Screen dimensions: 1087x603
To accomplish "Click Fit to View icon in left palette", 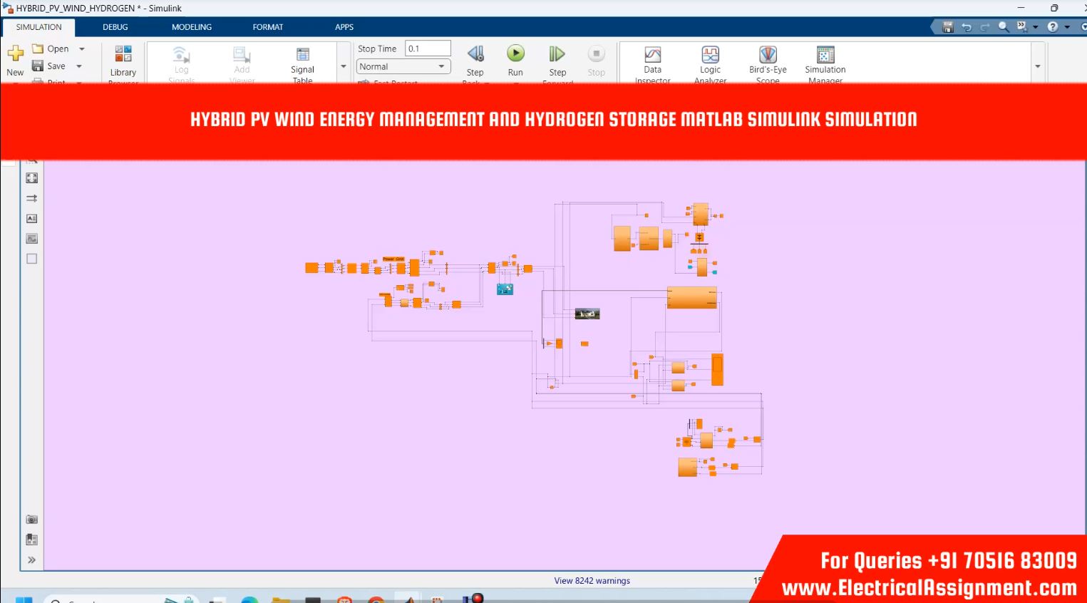I will (x=31, y=178).
